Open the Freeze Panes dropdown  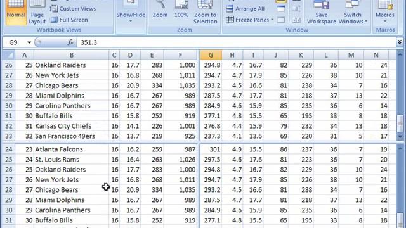tap(250, 20)
